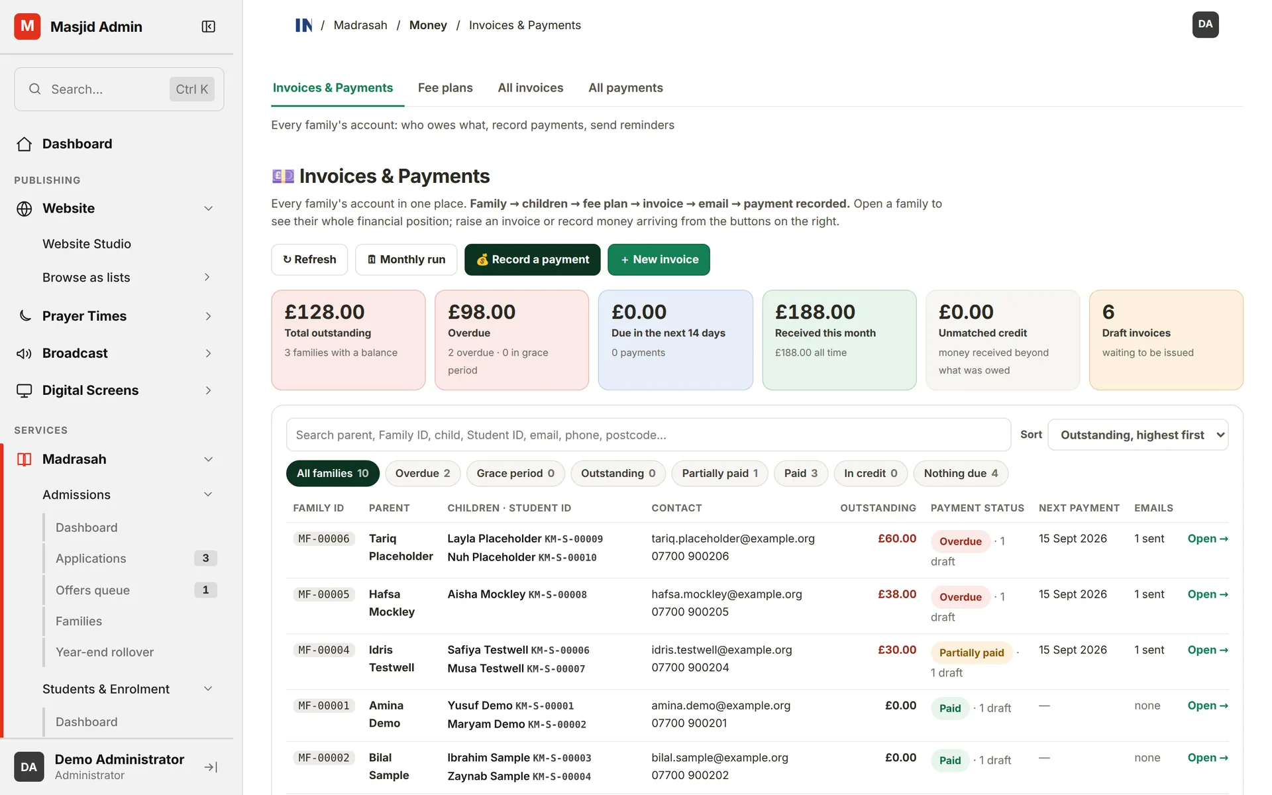Click the Broadcast speaker icon
Viewport: 1272px width, 795px height.
click(x=25, y=353)
